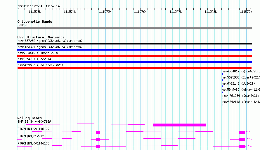
Task: Open gene label PTGR1|NM_001146108
Action: [33, 143]
